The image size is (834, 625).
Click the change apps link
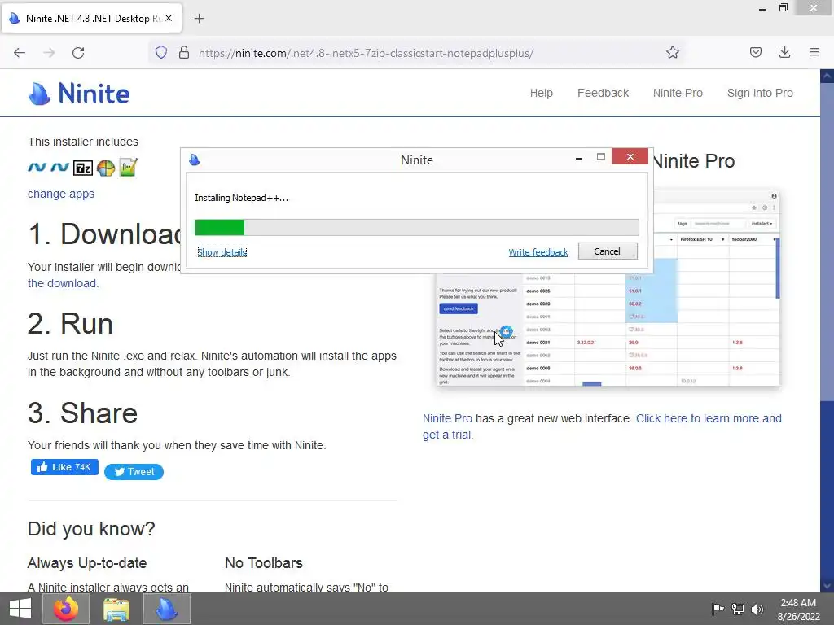(61, 194)
